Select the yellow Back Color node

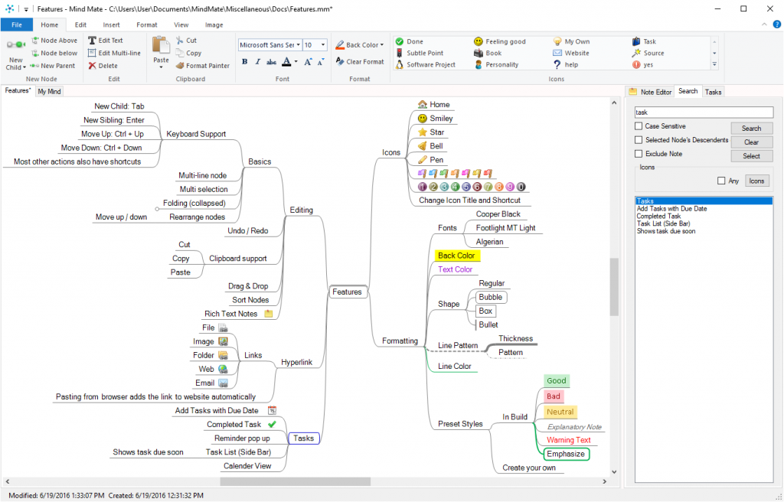(456, 256)
